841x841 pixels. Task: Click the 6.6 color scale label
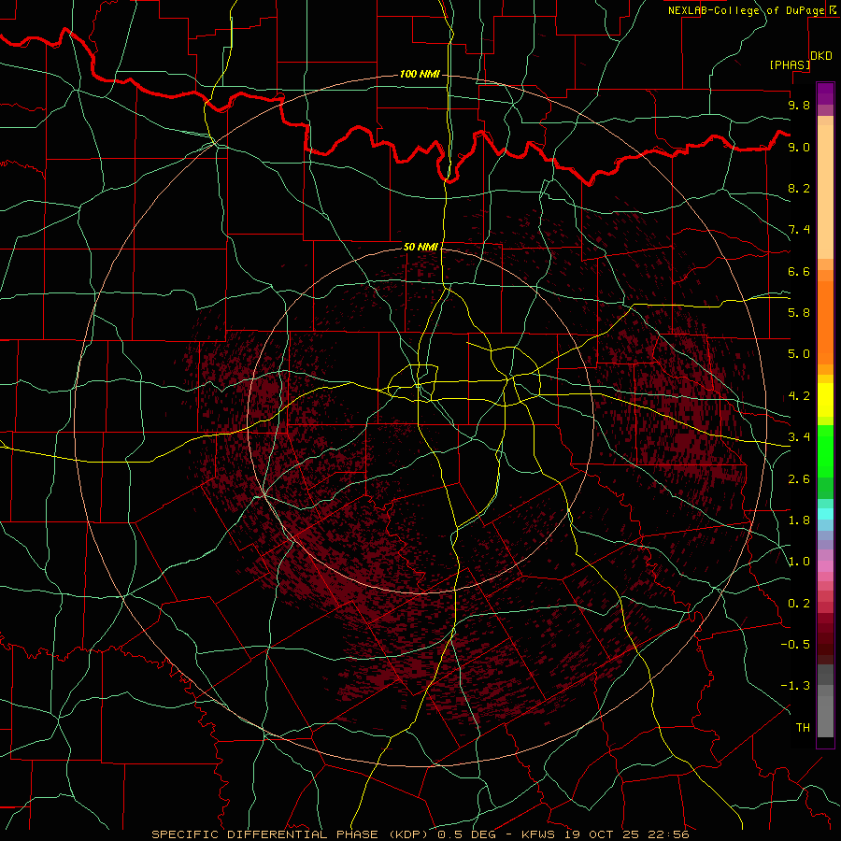pos(799,271)
